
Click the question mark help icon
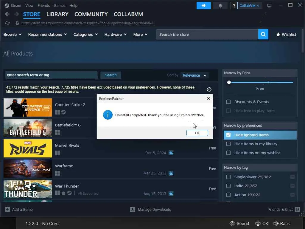(234, 6)
